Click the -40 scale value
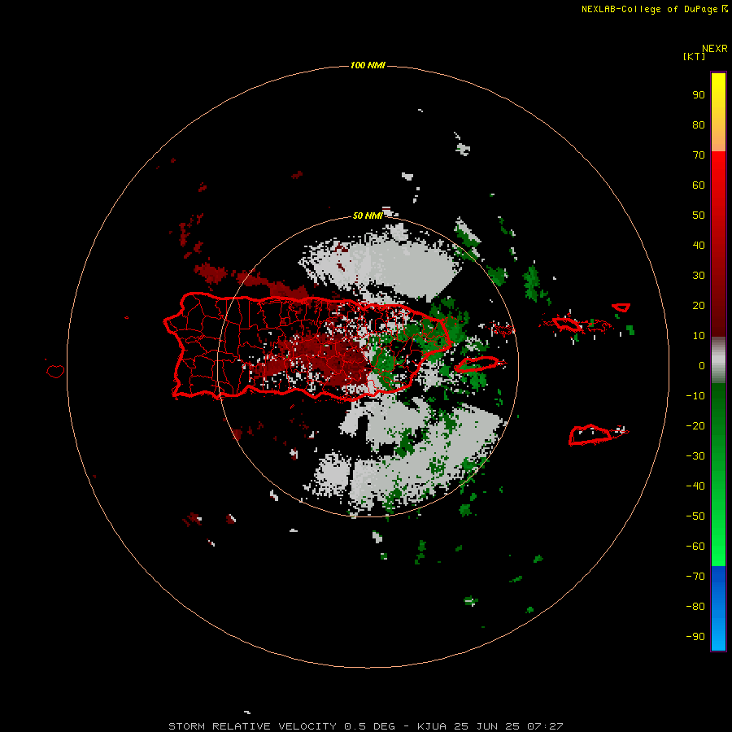 pos(695,486)
